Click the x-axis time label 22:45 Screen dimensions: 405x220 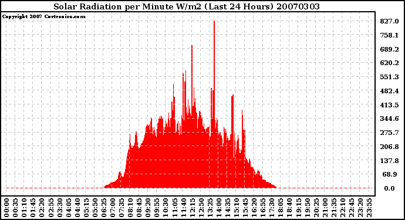(351, 208)
